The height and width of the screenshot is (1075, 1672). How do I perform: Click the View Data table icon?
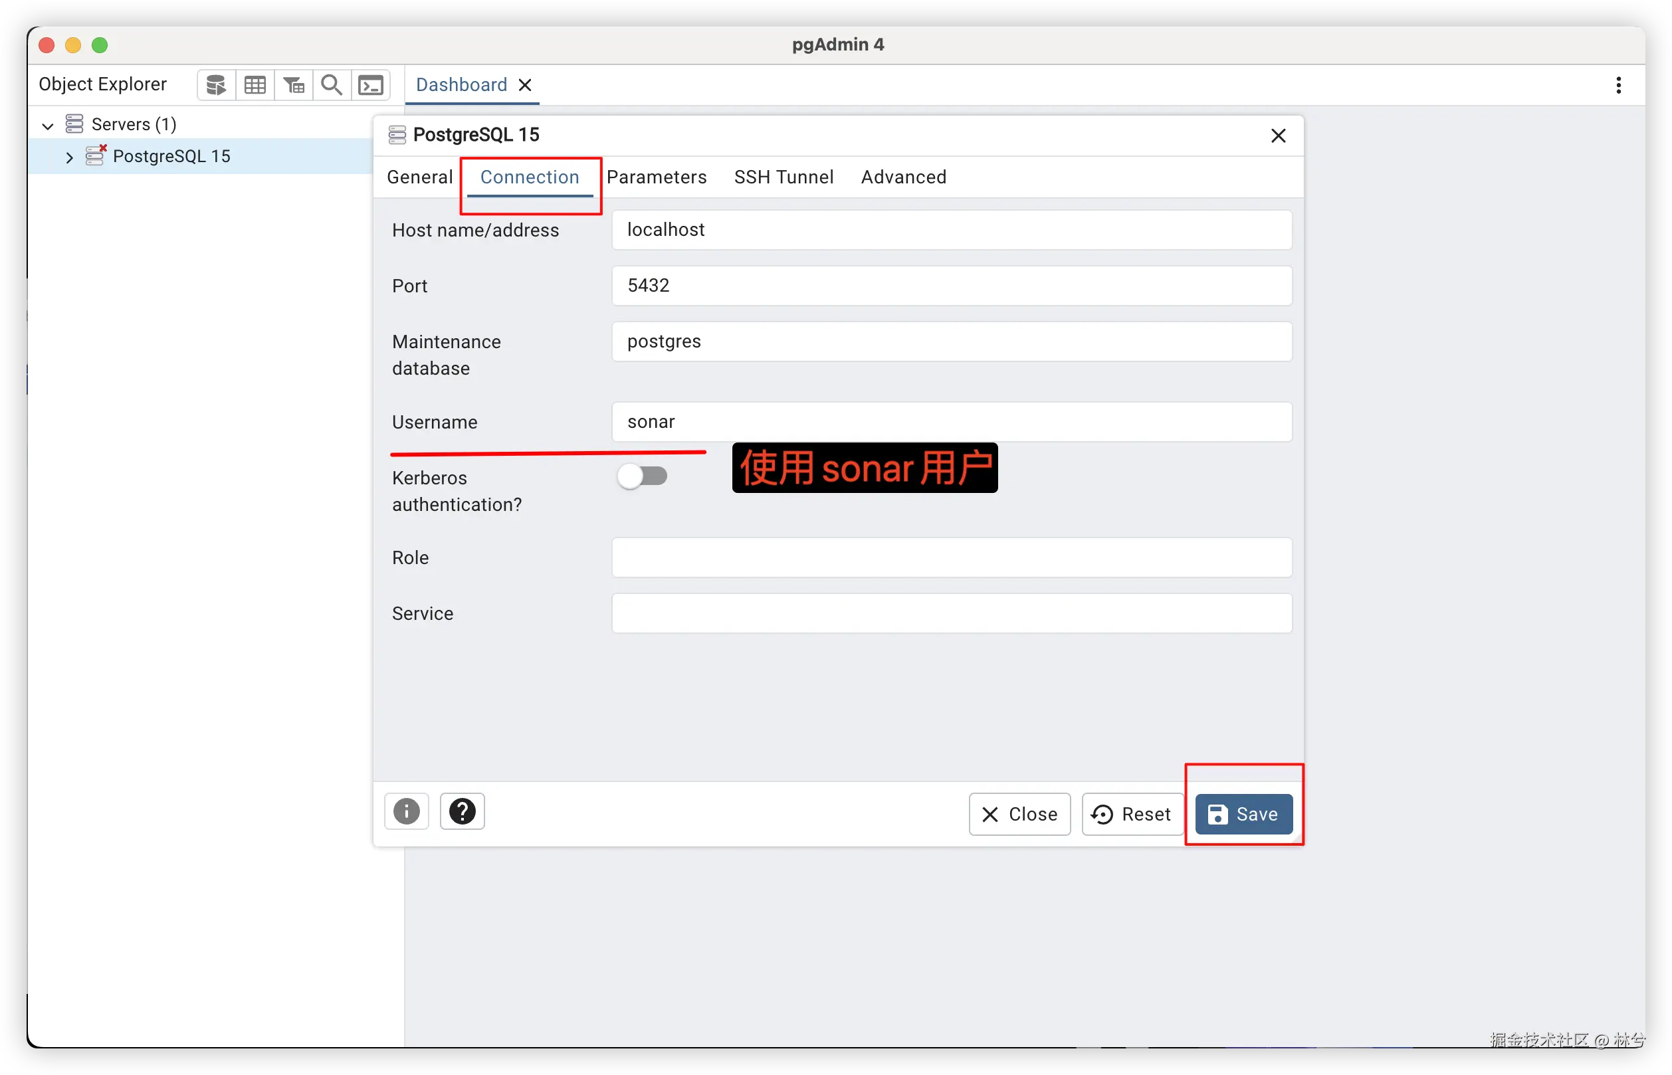(255, 85)
